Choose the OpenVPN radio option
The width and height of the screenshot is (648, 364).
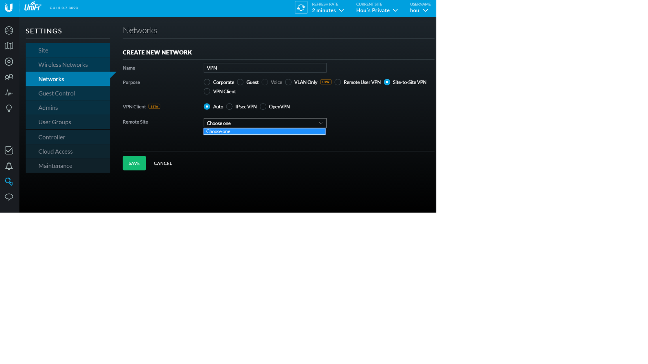coord(263,106)
